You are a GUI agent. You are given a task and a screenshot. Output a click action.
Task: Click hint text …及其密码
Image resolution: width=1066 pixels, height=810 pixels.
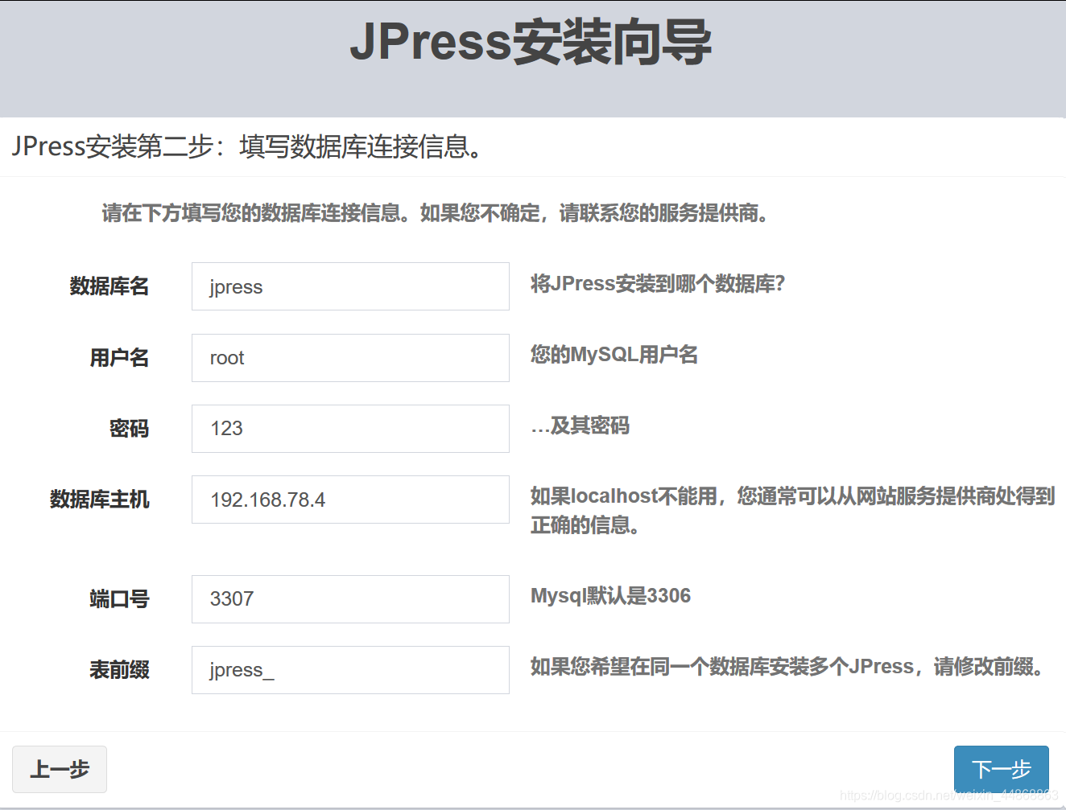581,426
